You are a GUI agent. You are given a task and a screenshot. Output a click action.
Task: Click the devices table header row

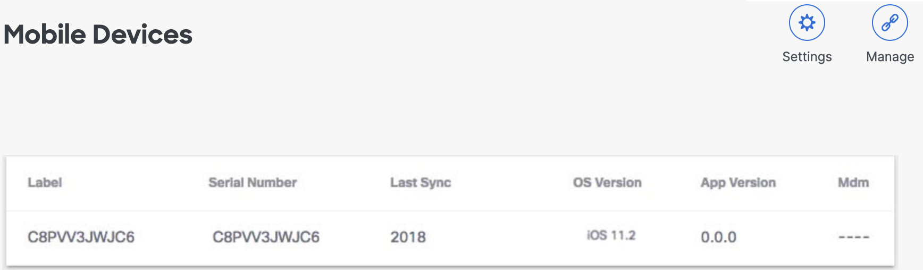pyautogui.click(x=450, y=183)
